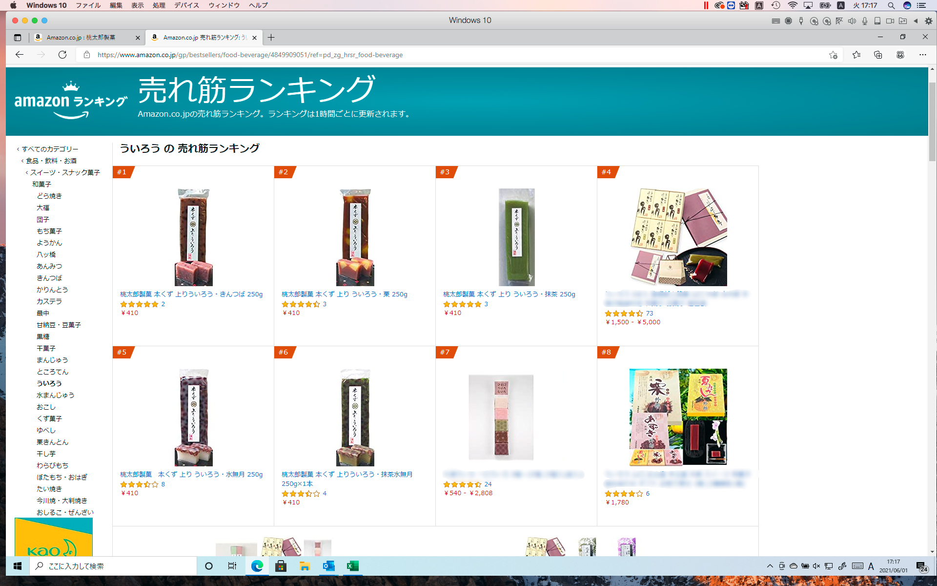Add page to favorites star icon
Viewport: 937px width, 586px height.
833,55
